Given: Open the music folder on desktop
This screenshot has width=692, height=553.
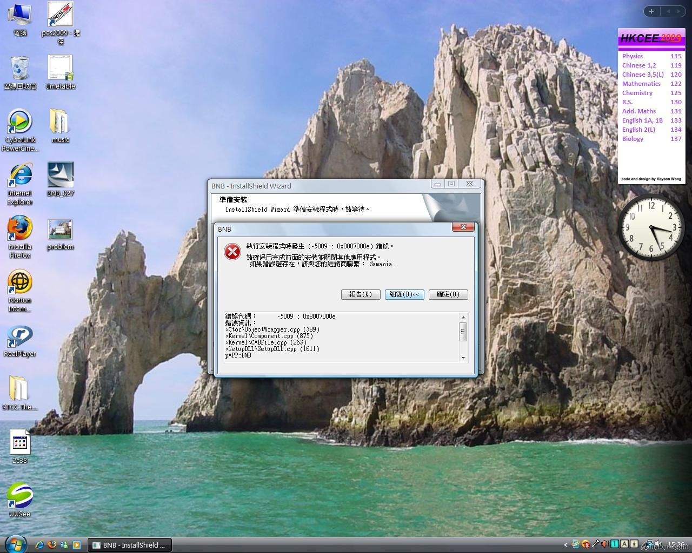Looking at the screenshot, I should [60, 126].
